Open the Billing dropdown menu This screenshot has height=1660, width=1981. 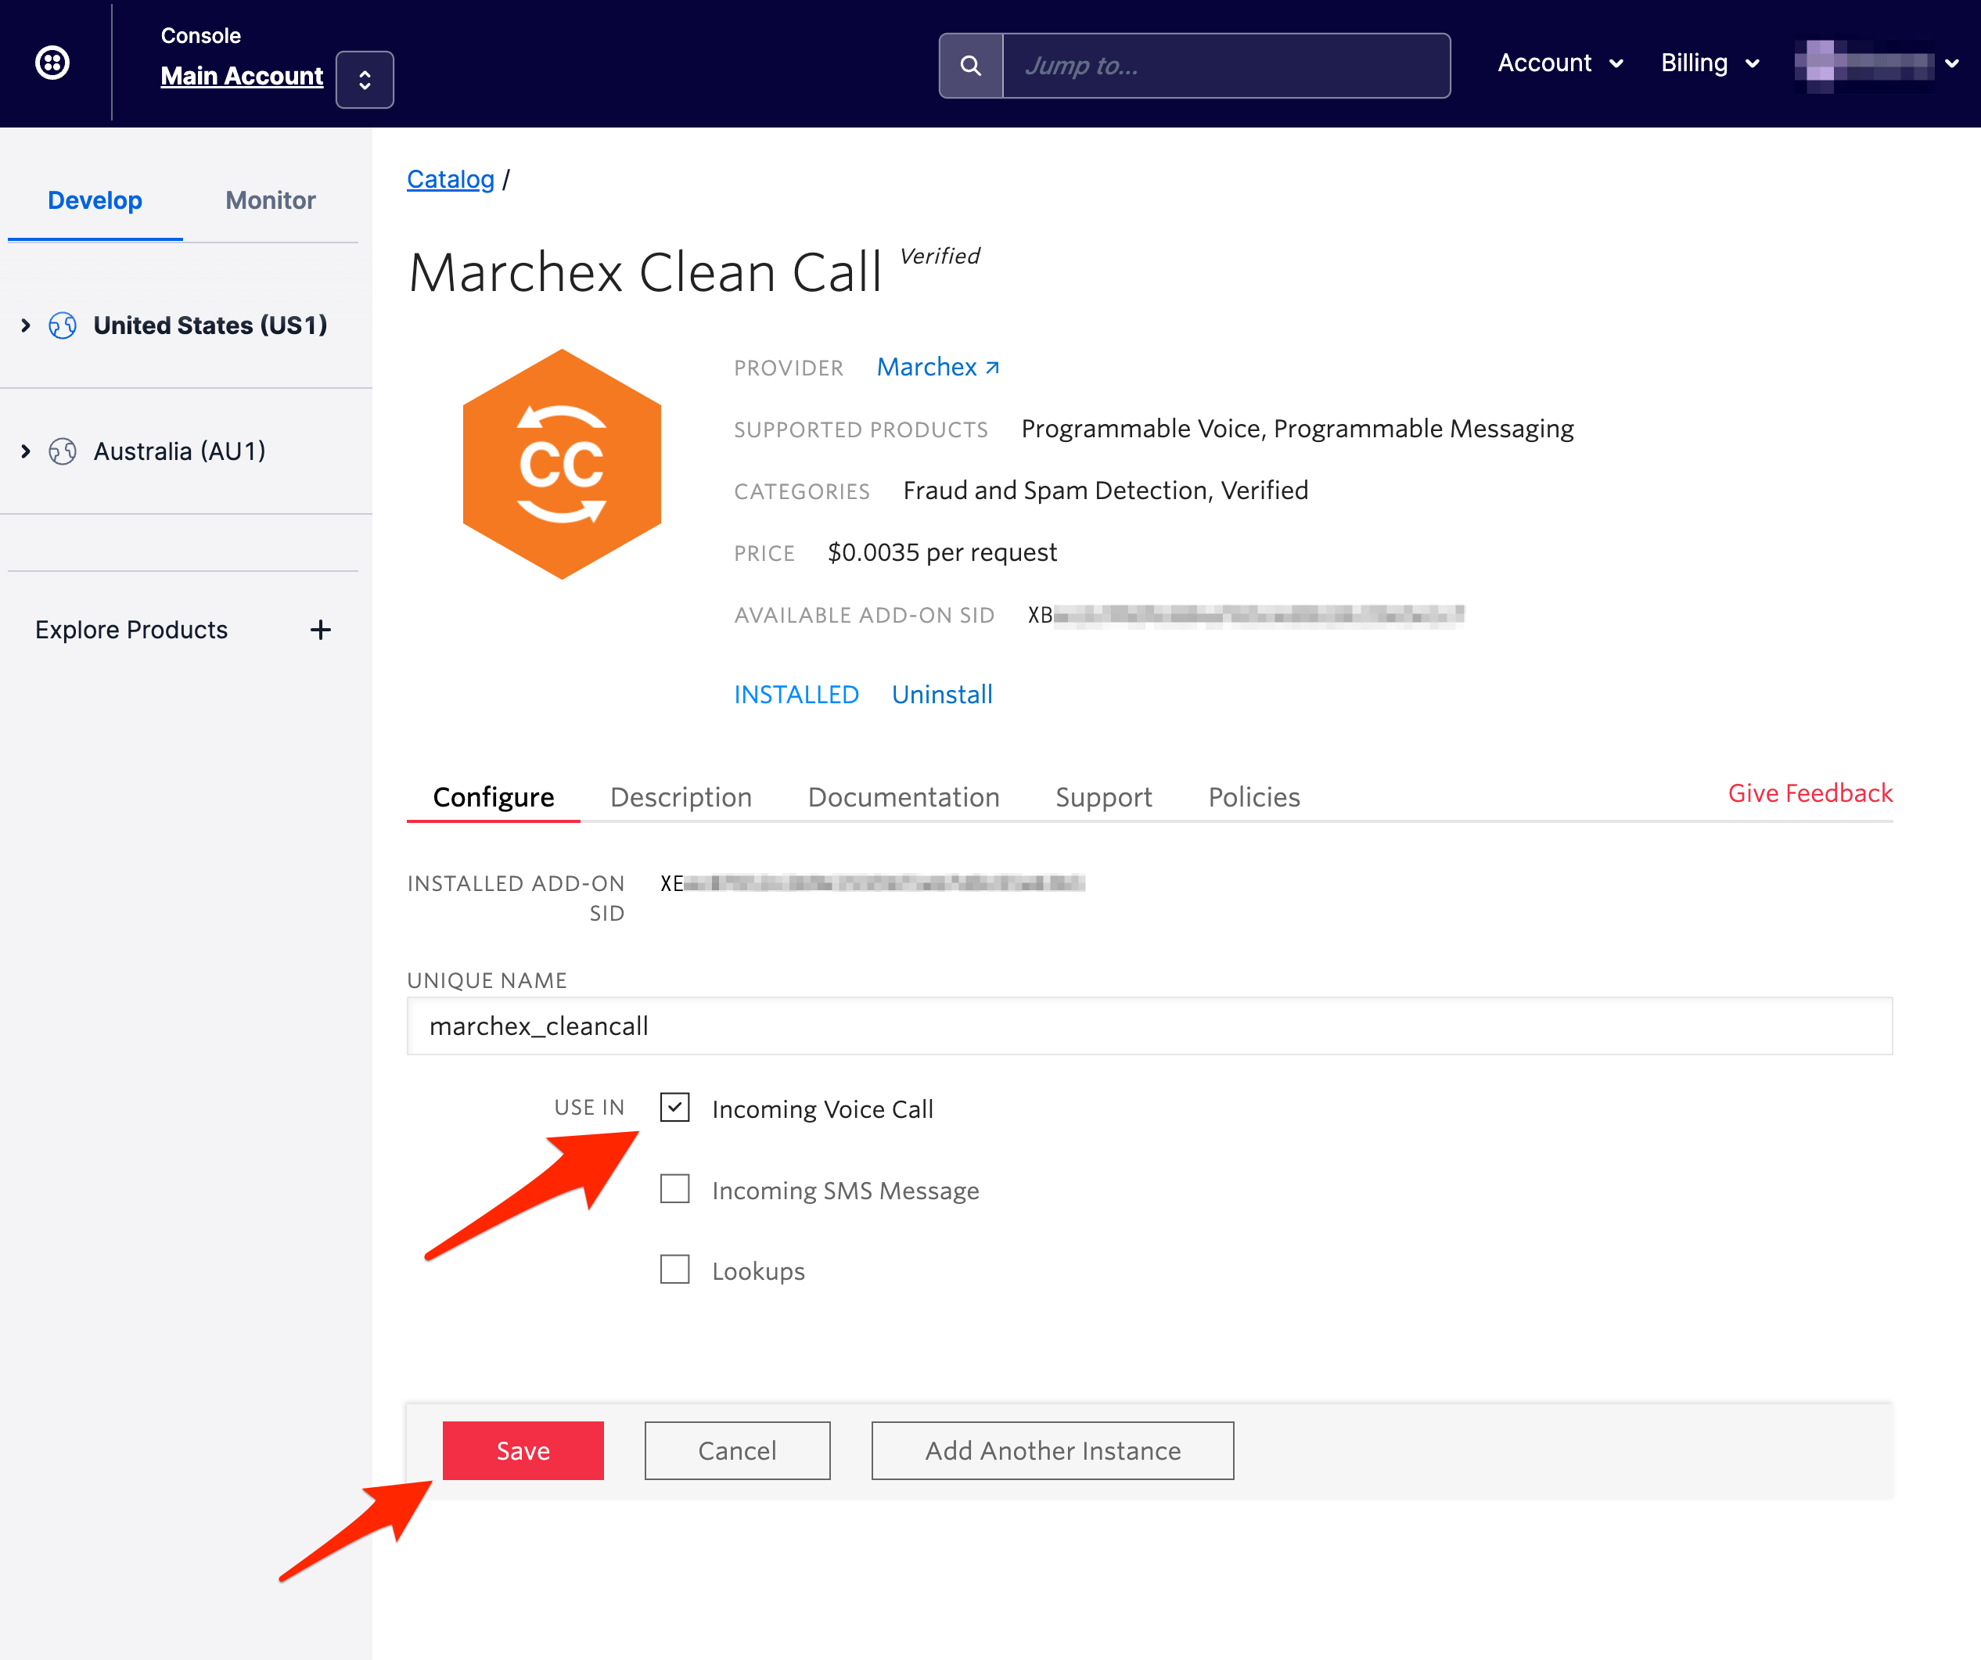(1710, 63)
